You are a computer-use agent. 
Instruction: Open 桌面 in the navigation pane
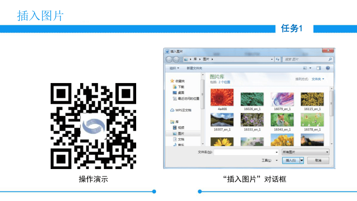click(178, 93)
